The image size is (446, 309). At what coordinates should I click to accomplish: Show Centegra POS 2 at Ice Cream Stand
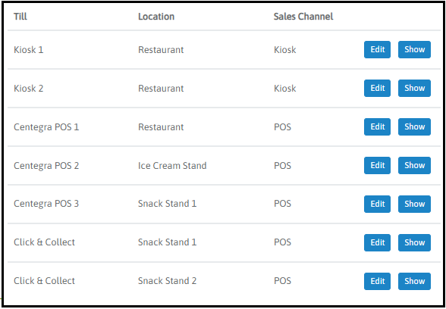coord(414,166)
